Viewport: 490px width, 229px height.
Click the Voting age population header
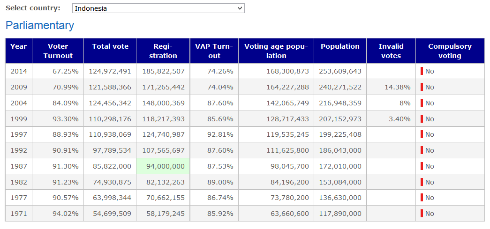pos(276,51)
